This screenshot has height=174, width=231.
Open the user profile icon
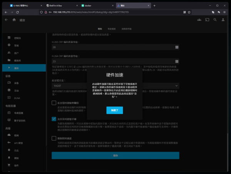(223, 20)
